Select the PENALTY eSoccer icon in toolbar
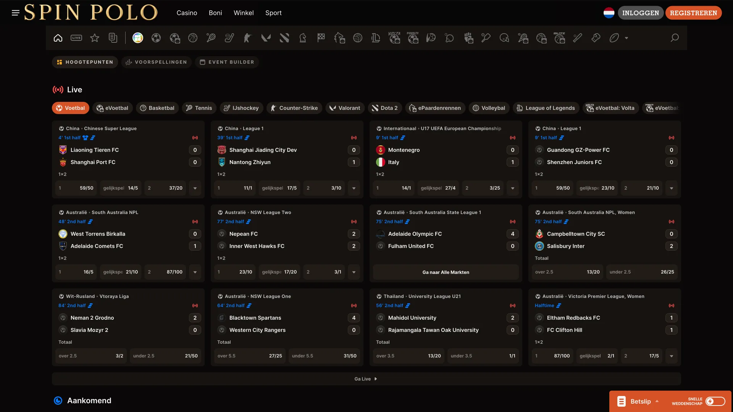 coord(413,38)
